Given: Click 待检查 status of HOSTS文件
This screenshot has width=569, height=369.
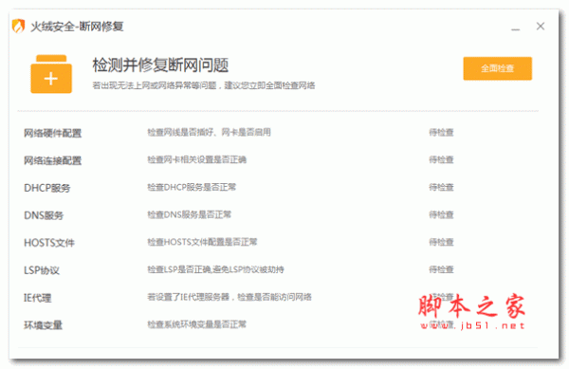Looking at the screenshot, I should click(x=441, y=242).
